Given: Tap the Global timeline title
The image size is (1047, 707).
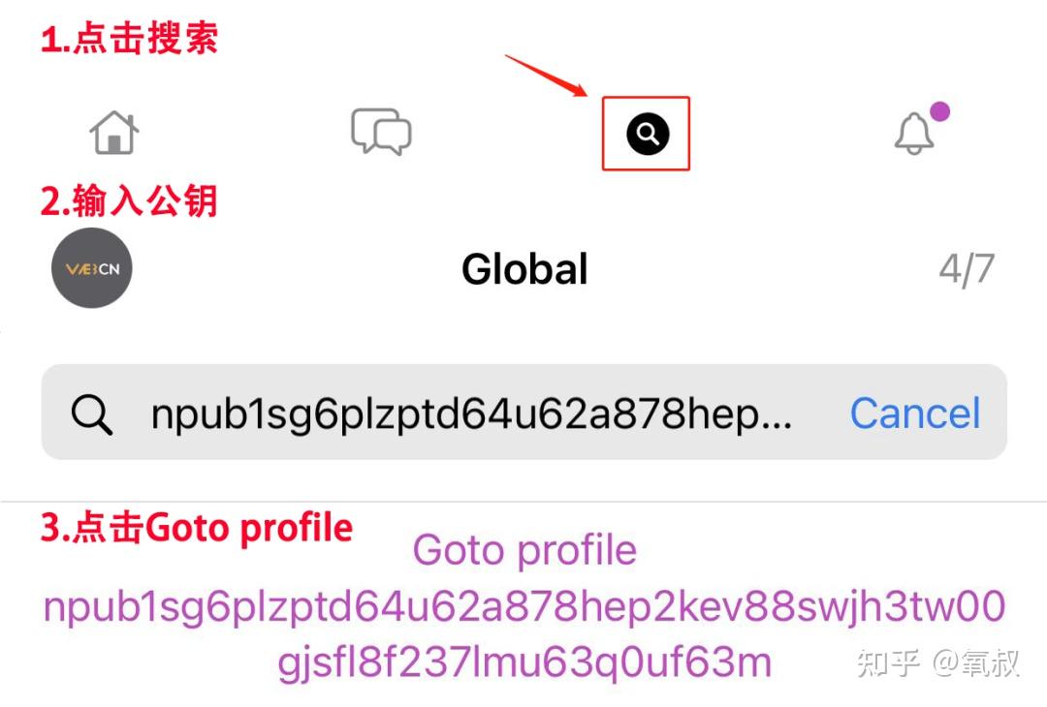Looking at the screenshot, I should (524, 269).
